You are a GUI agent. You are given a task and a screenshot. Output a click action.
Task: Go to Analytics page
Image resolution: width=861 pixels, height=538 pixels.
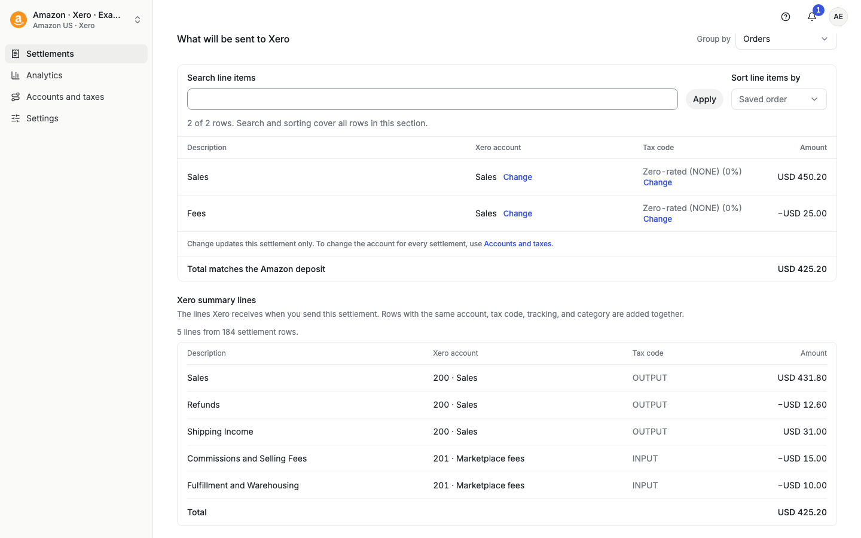coord(76,75)
